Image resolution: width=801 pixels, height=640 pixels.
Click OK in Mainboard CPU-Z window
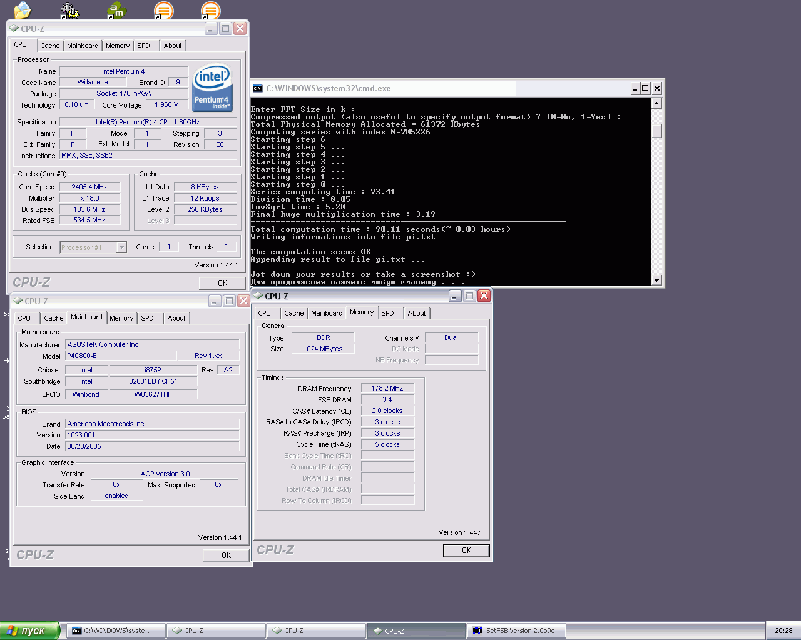(x=226, y=556)
